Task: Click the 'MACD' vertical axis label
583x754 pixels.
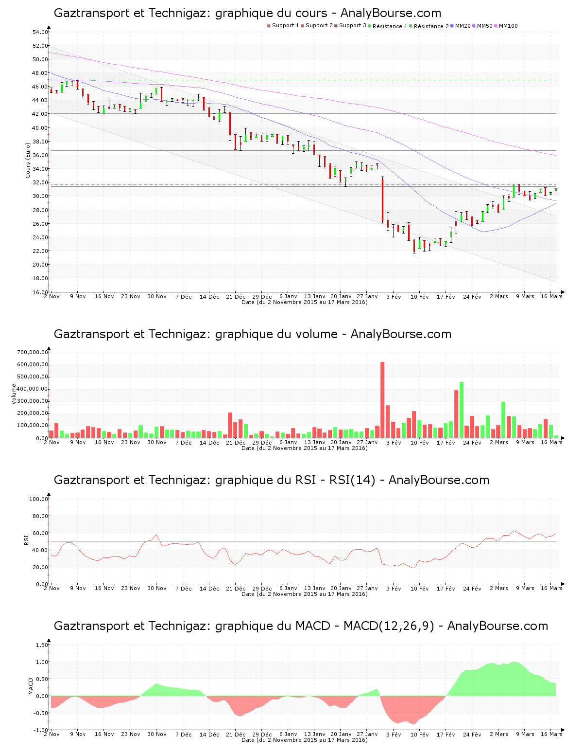Action: [x=31, y=686]
